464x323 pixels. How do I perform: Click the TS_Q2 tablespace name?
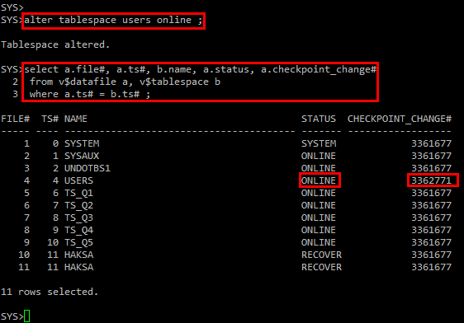(x=78, y=205)
